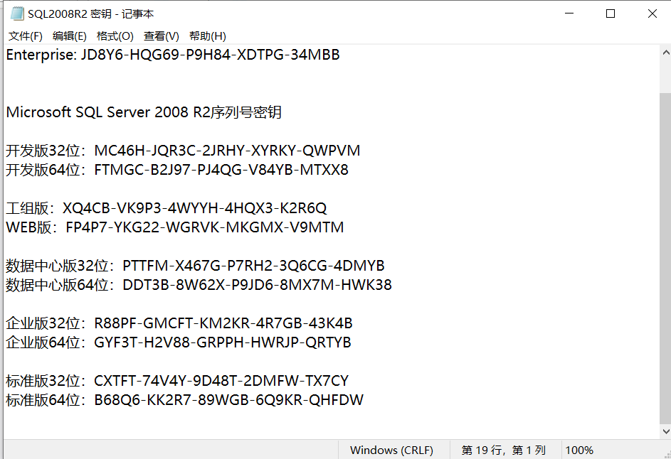Click the Microsoft SQL Server 2008 R2序列号密钥 heading
Screen dimensions: 671x459
144,112
